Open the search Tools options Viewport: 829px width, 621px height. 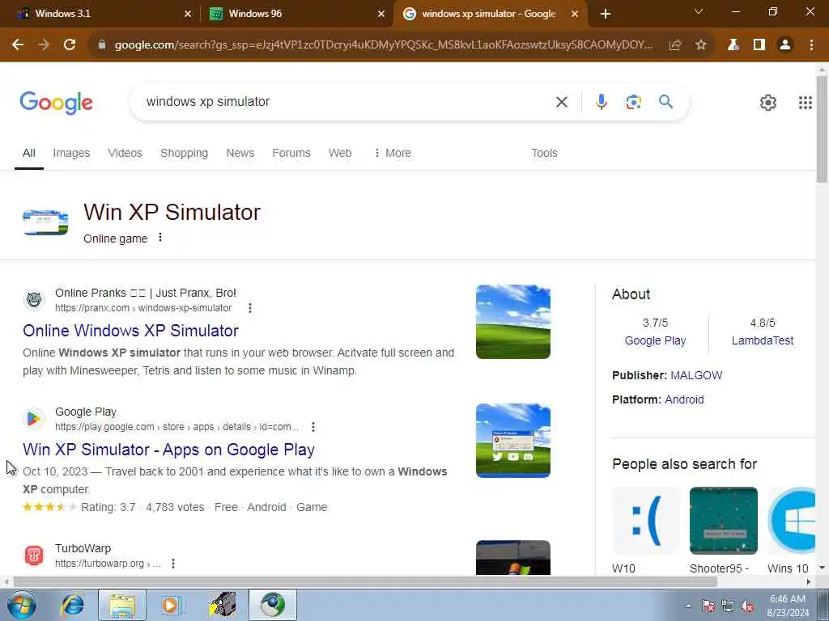[544, 153]
